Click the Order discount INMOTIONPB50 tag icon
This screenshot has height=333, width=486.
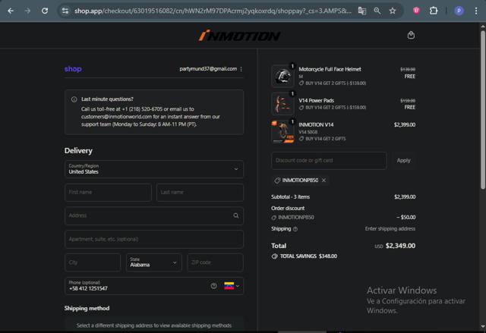[x=273, y=218]
